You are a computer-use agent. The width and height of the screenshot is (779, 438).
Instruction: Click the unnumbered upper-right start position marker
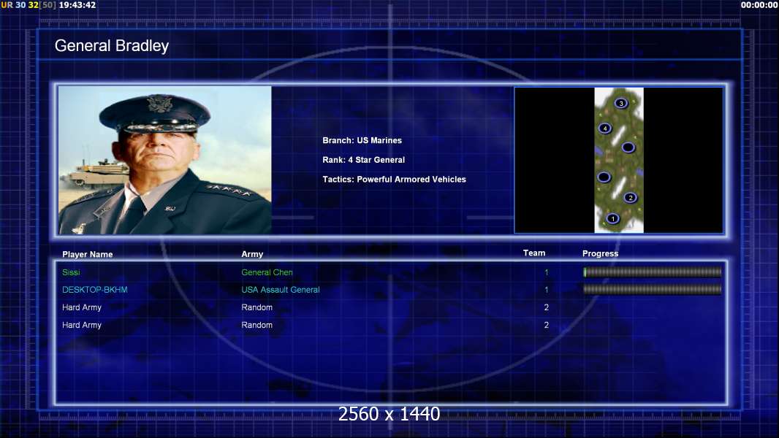tap(628, 147)
